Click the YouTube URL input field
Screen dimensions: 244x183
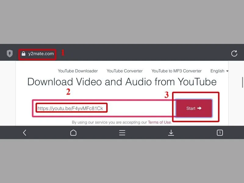pos(104,108)
